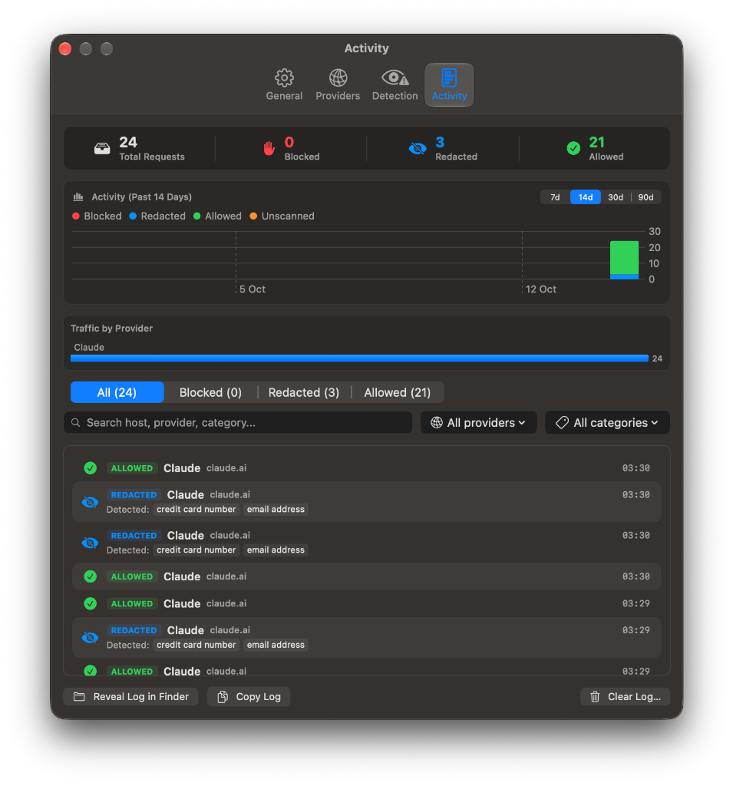Image resolution: width=733 pixels, height=786 pixels.
Task: Click the Total Requests tray icon
Action: coord(102,148)
